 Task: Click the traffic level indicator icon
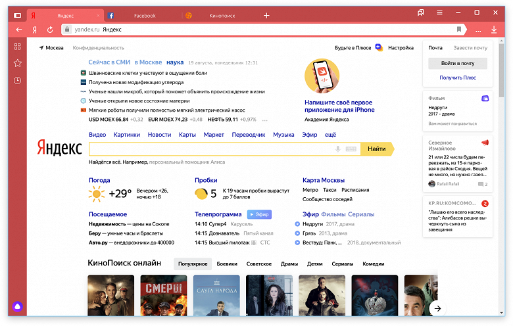click(201, 194)
